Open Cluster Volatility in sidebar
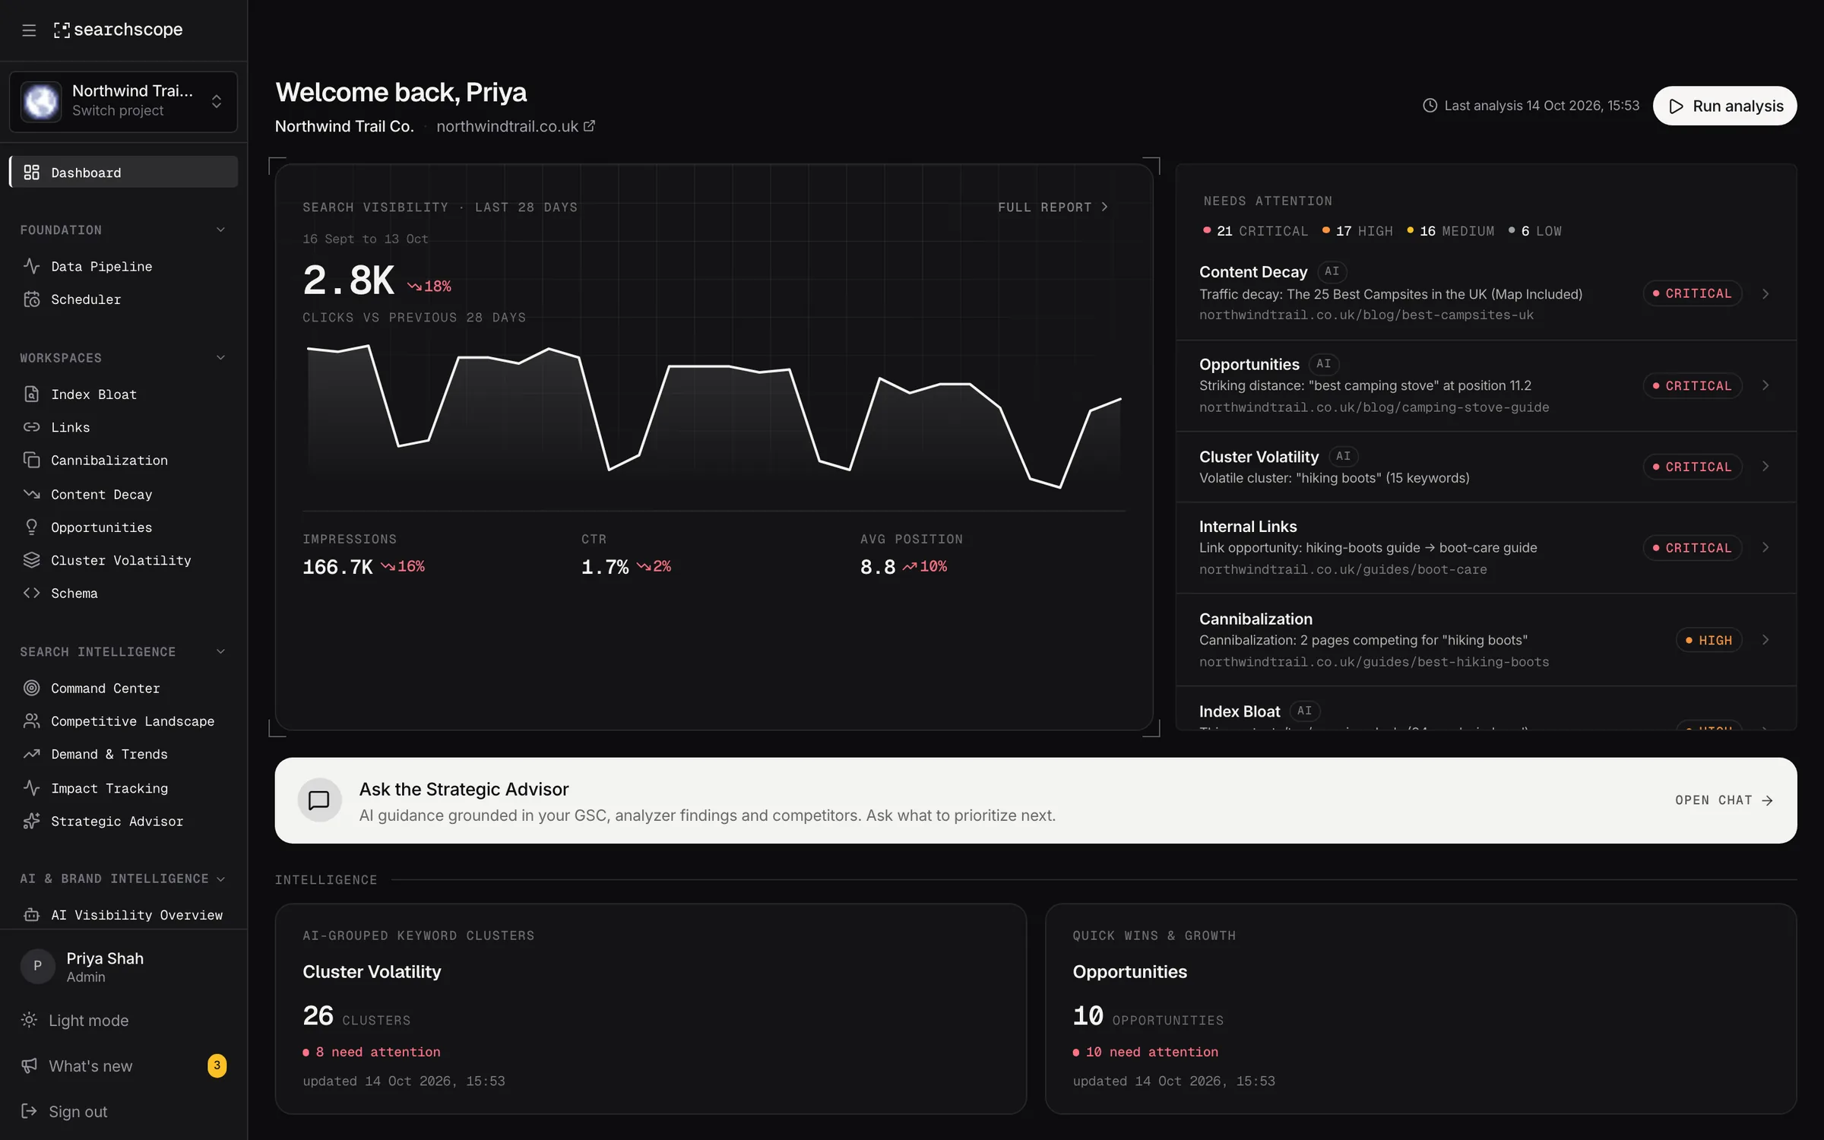Screen dimensions: 1824x1140 pos(123,560)
